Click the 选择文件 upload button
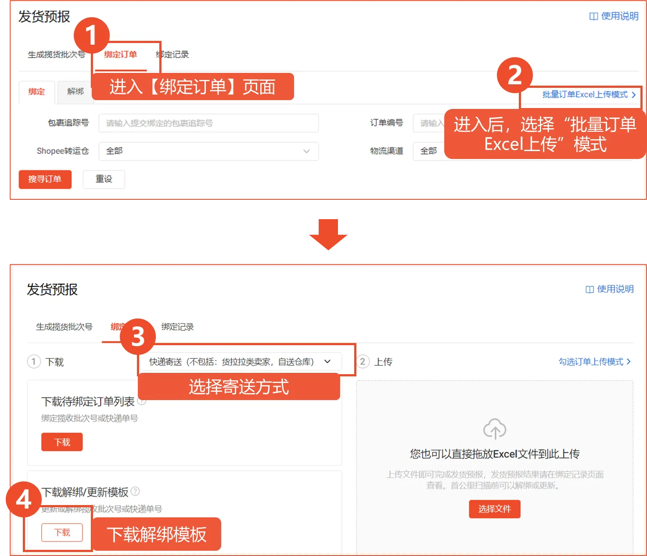The image size is (647, 556). tap(494, 509)
